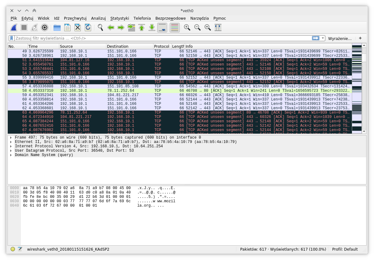Screen dimensions: 374x260
Task: Open the display filter history dropdown arrow
Action: (x=323, y=38)
